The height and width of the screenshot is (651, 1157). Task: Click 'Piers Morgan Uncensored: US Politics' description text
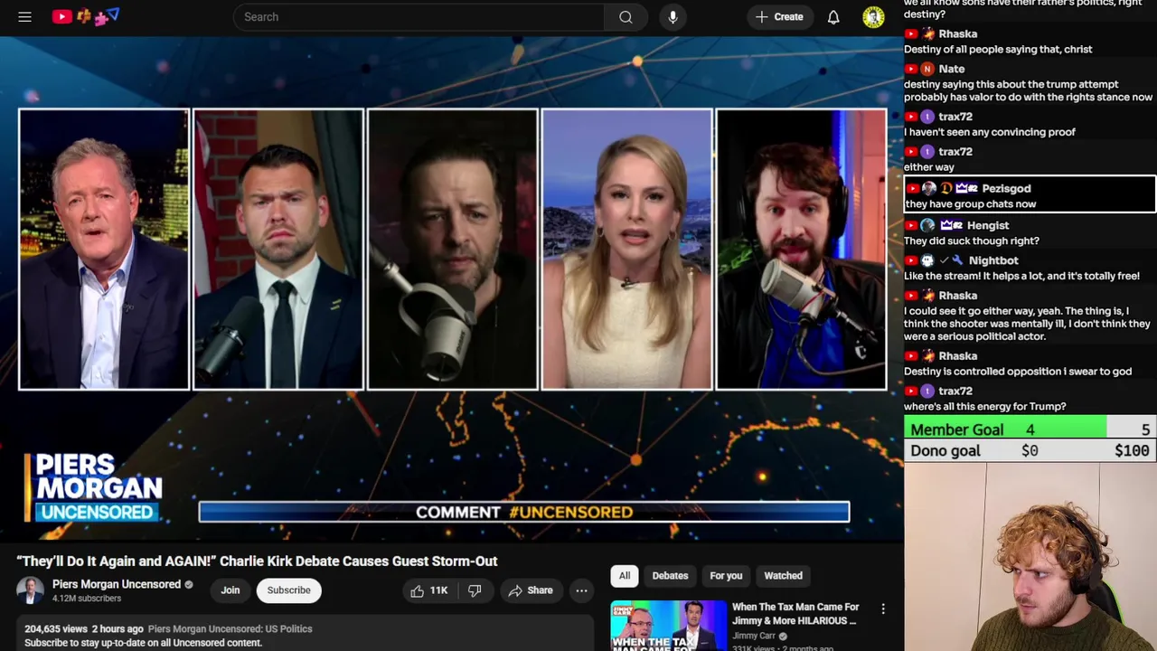click(230, 628)
